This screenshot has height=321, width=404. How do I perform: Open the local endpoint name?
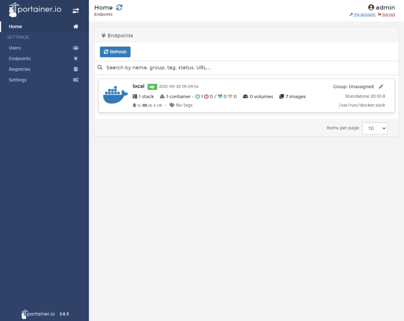pyautogui.click(x=138, y=86)
